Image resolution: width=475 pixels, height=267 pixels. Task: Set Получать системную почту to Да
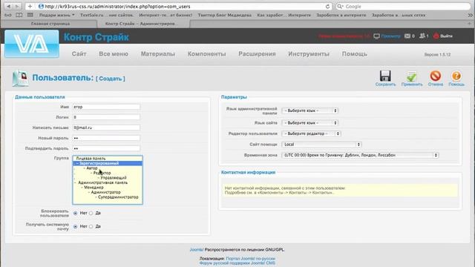click(x=91, y=226)
